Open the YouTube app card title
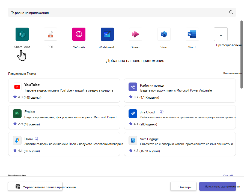The image size is (244, 194). pos(32,85)
